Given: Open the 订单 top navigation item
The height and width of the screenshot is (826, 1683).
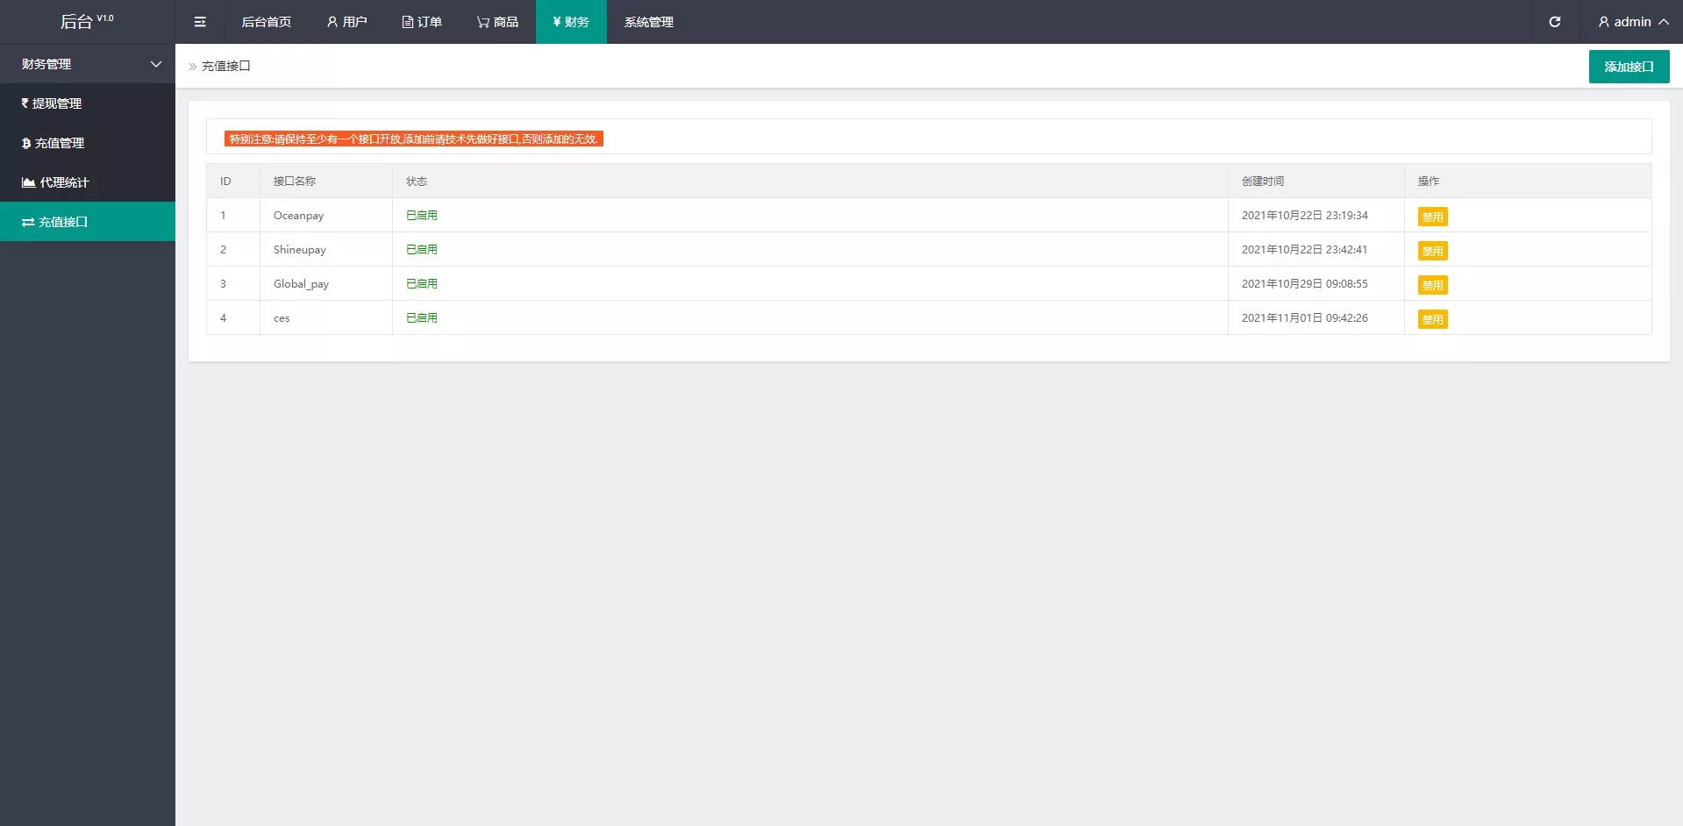Looking at the screenshot, I should (422, 22).
